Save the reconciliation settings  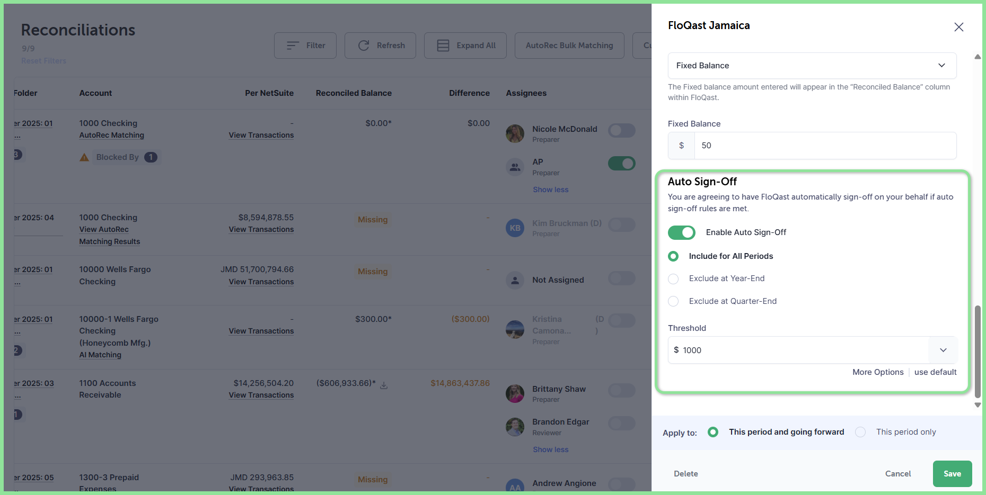click(952, 474)
